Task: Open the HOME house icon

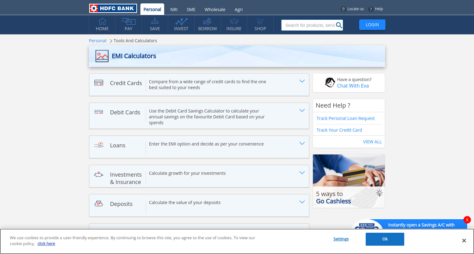Action: coord(102,21)
